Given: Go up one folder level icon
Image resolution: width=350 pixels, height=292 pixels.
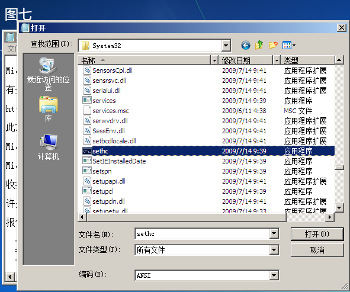Looking at the screenshot, I should tap(259, 46).
